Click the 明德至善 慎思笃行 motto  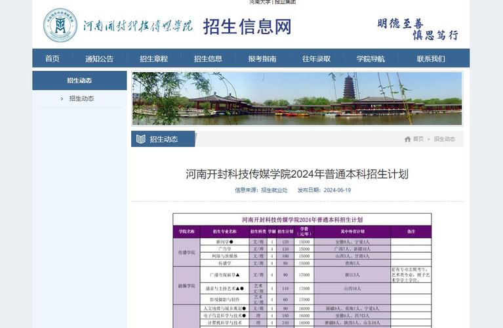pyautogui.click(x=418, y=29)
